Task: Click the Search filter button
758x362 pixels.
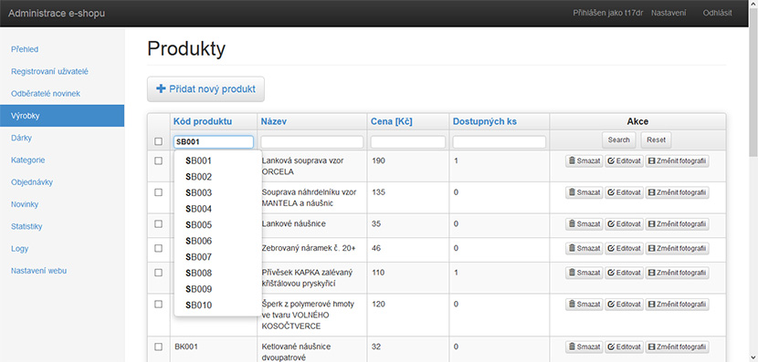Action: point(619,140)
